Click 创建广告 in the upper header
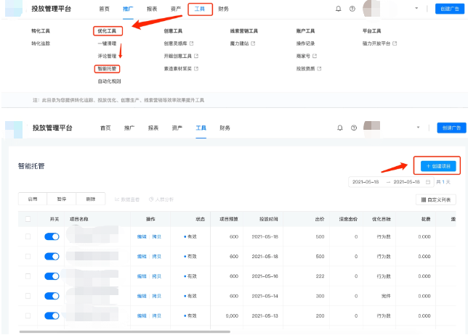Screen dimensions: 476x335 [450, 9]
